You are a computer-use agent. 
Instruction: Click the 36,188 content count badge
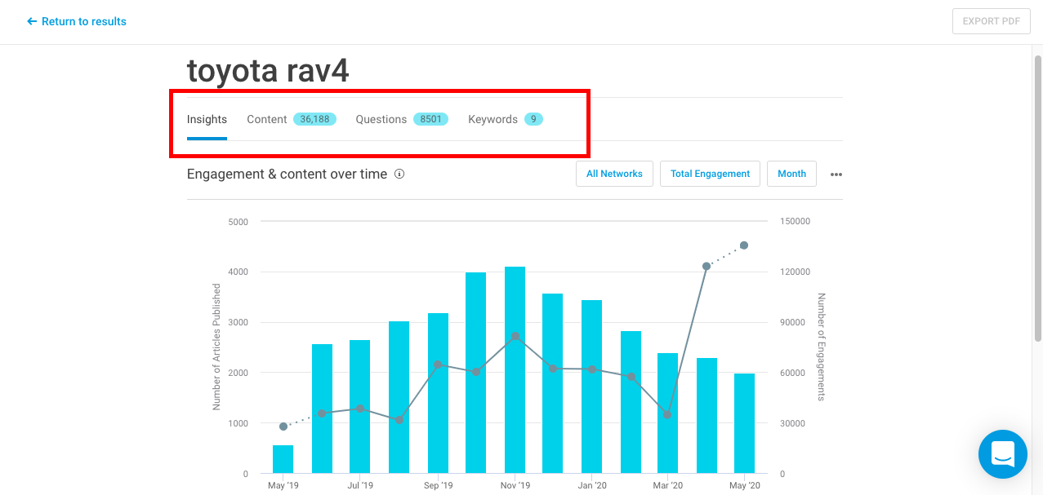click(x=314, y=119)
